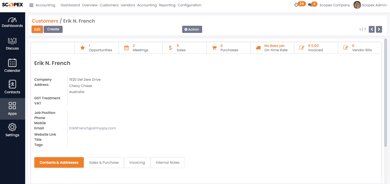Open the Configuration top menu
390x184 pixels.
pos(190,5)
